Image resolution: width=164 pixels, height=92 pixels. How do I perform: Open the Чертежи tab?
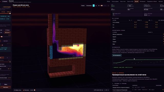[161, 2]
